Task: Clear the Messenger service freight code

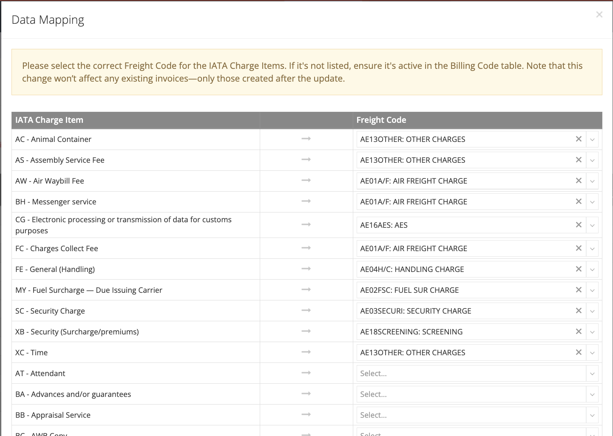Action: pyautogui.click(x=578, y=201)
